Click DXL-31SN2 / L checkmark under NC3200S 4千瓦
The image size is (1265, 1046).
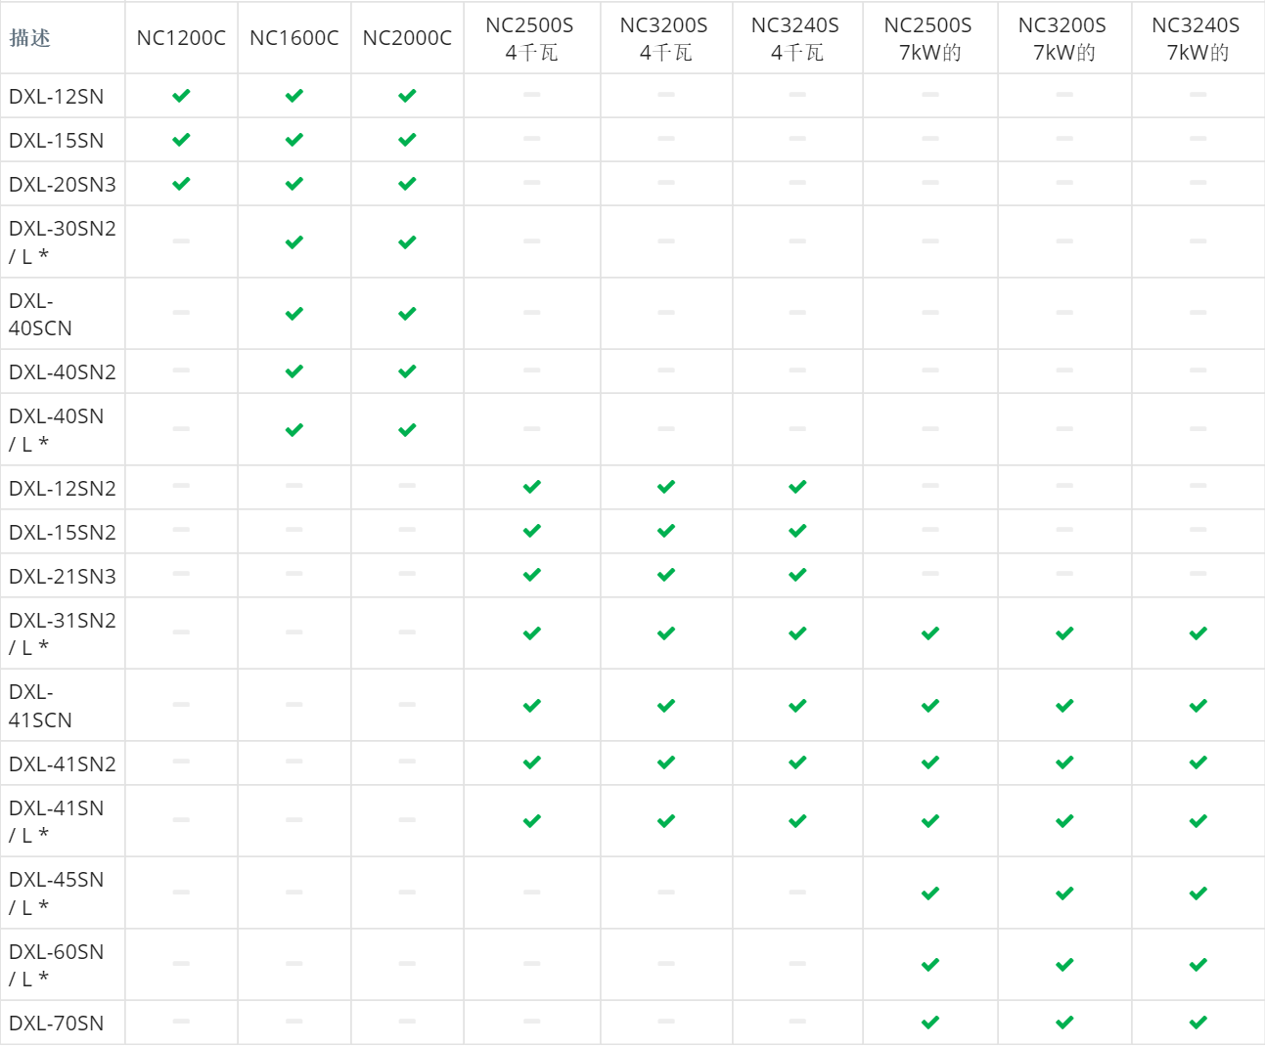666,633
